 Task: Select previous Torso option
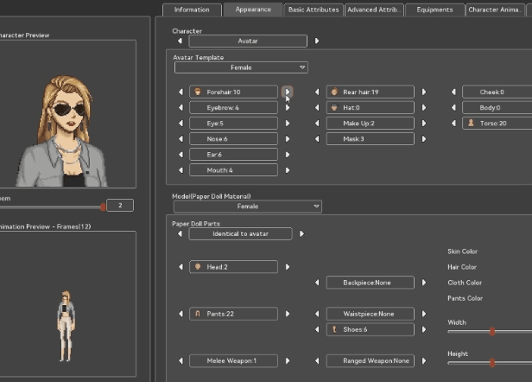pos(453,124)
